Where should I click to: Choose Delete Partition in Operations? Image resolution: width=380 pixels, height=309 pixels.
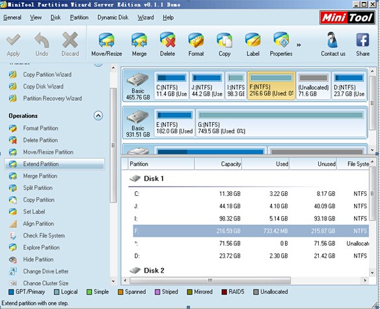[40, 140]
